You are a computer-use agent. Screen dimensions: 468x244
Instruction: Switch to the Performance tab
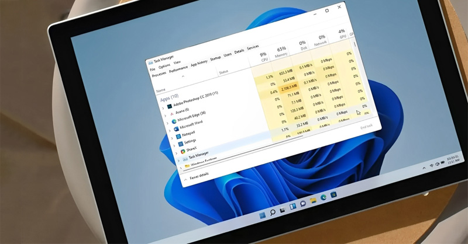pyautogui.click(x=178, y=69)
